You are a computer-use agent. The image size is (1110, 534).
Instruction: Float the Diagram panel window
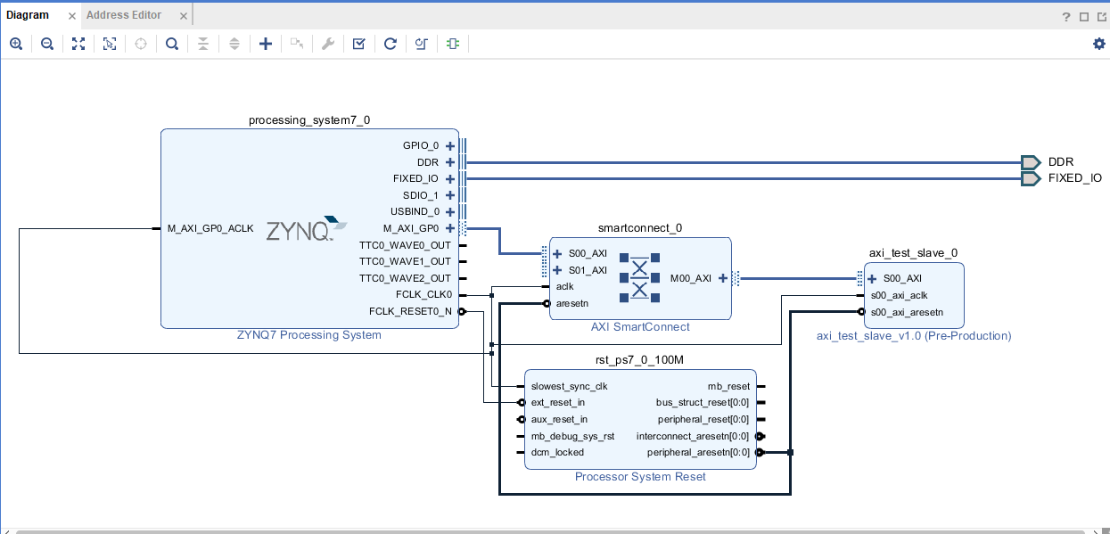[1101, 17]
